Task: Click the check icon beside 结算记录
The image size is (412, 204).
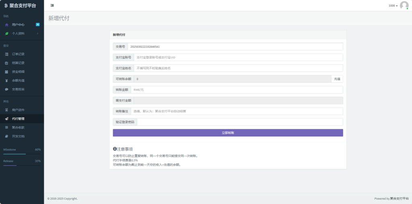Action: click(7, 63)
